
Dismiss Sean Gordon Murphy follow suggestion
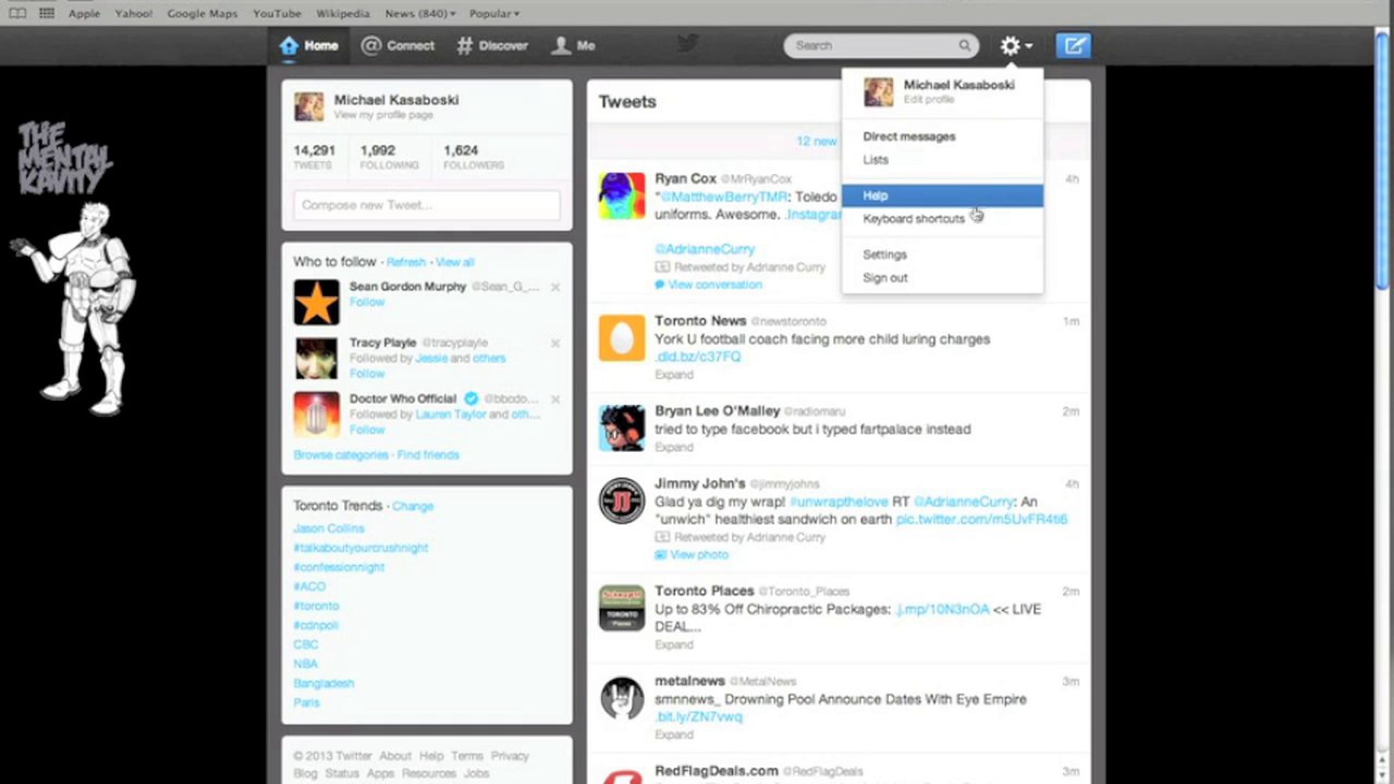pos(555,287)
